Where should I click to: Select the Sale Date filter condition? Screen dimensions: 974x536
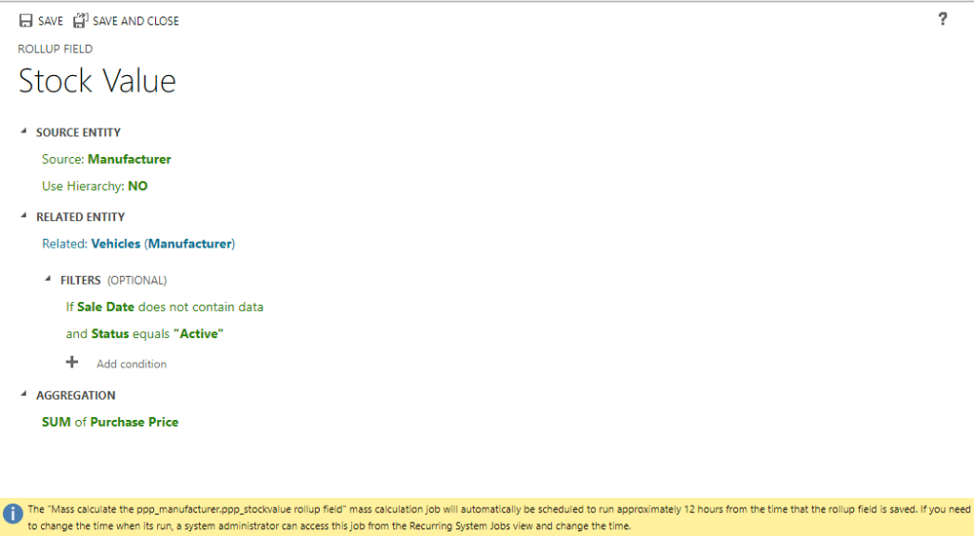pyautogui.click(x=164, y=308)
